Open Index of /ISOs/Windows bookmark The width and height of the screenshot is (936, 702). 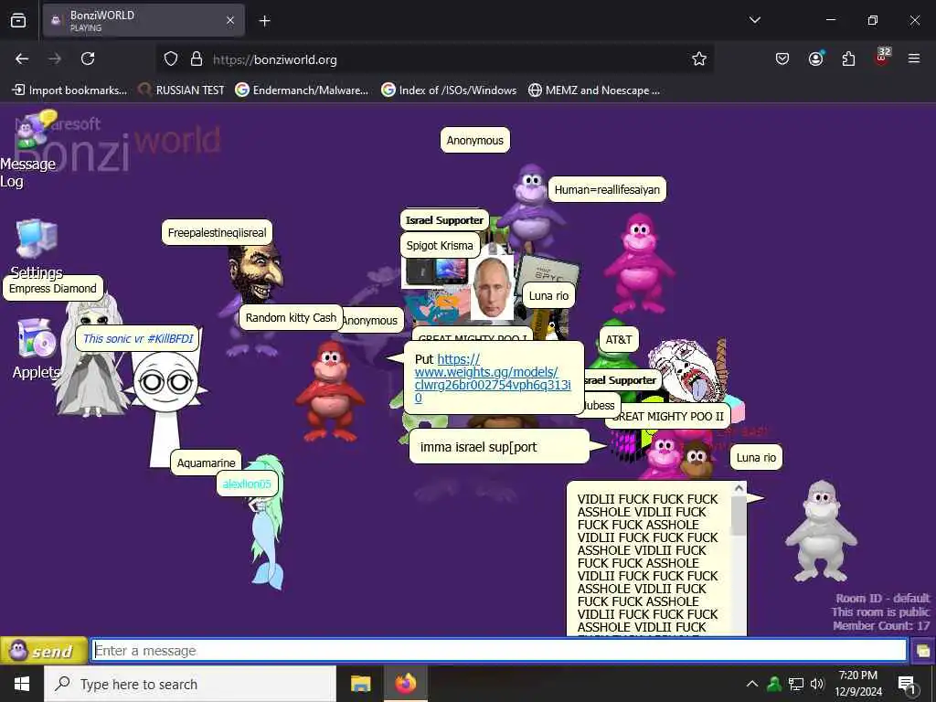(x=449, y=90)
